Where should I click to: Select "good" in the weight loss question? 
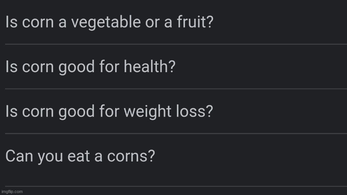pyautogui.click(x=77, y=112)
